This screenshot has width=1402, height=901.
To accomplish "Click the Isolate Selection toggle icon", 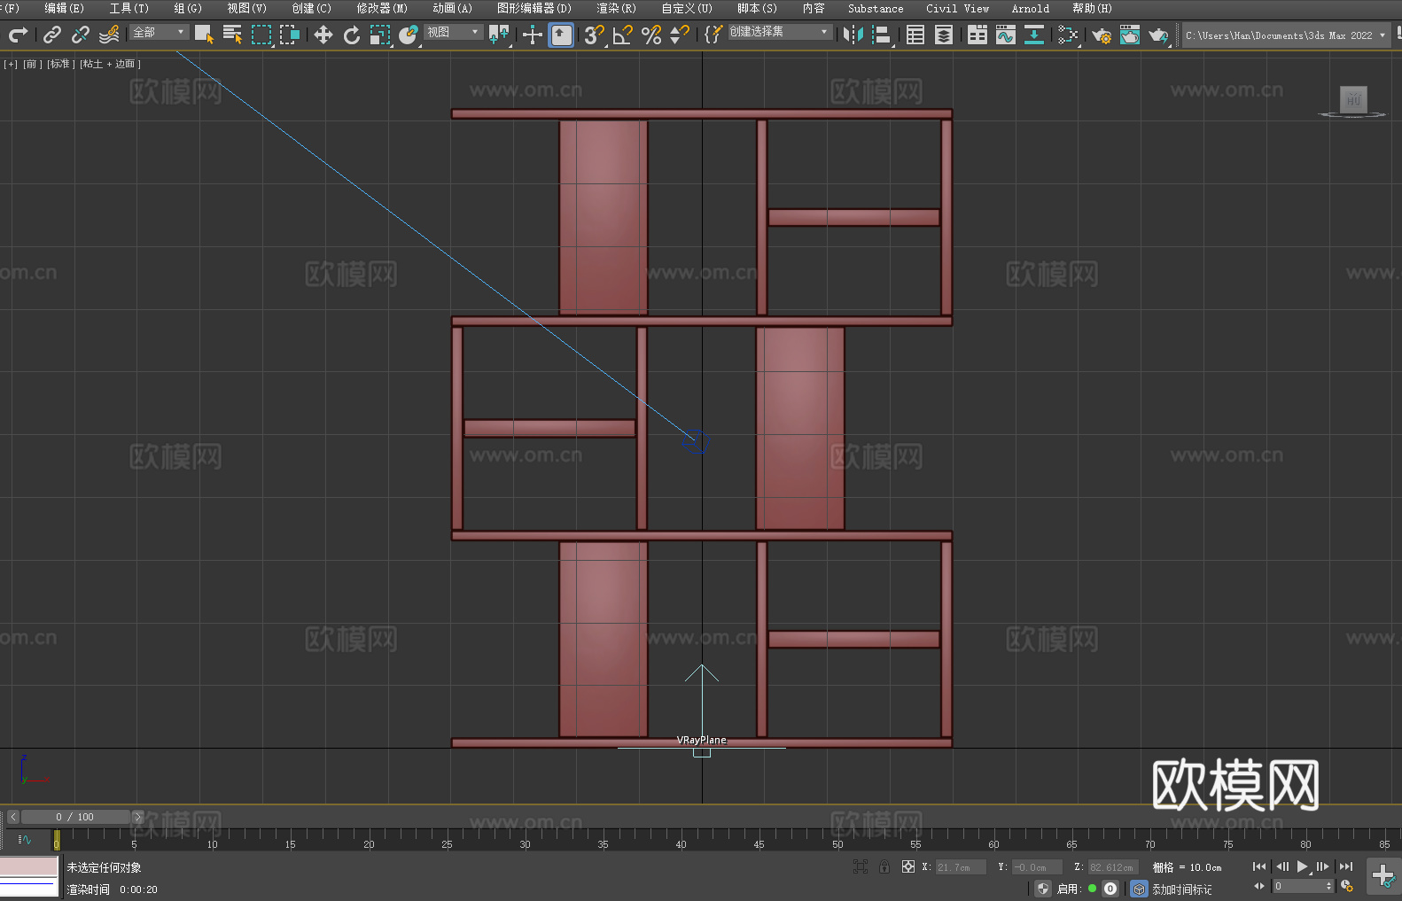I will [x=861, y=866].
